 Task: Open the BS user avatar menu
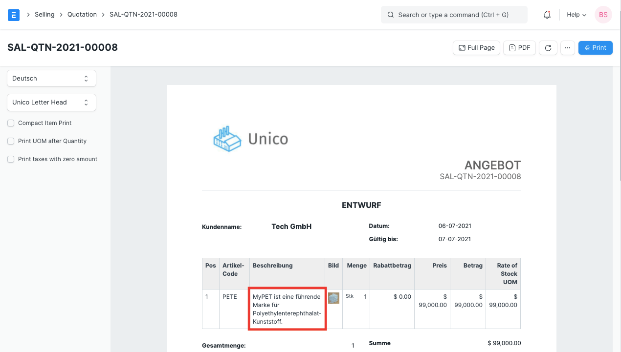pos(603,15)
